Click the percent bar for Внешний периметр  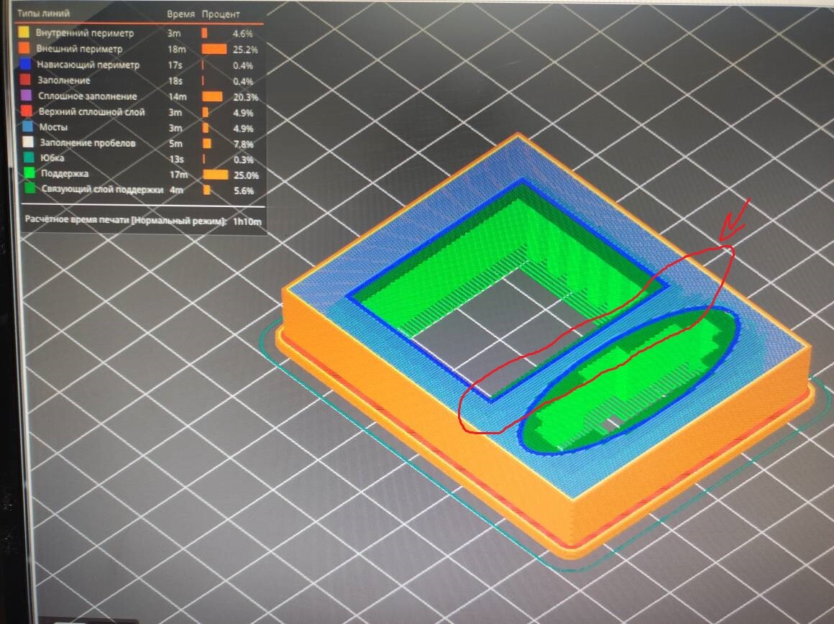point(214,50)
